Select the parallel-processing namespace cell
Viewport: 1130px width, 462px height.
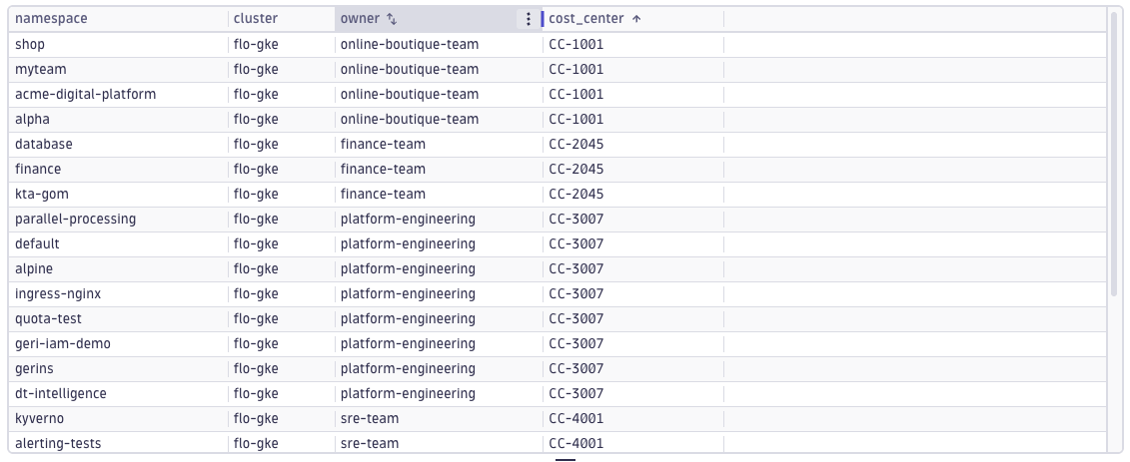pos(118,219)
